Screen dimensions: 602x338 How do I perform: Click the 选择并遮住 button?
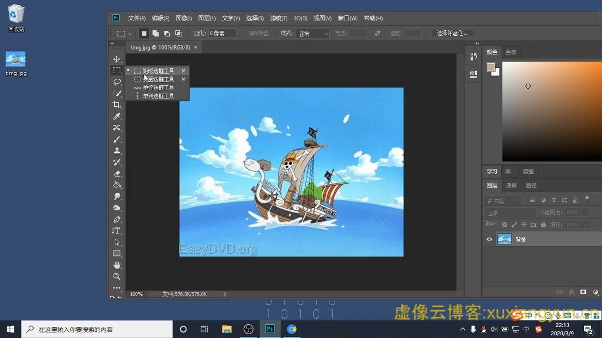pyautogui.click(x=452, y=32)
